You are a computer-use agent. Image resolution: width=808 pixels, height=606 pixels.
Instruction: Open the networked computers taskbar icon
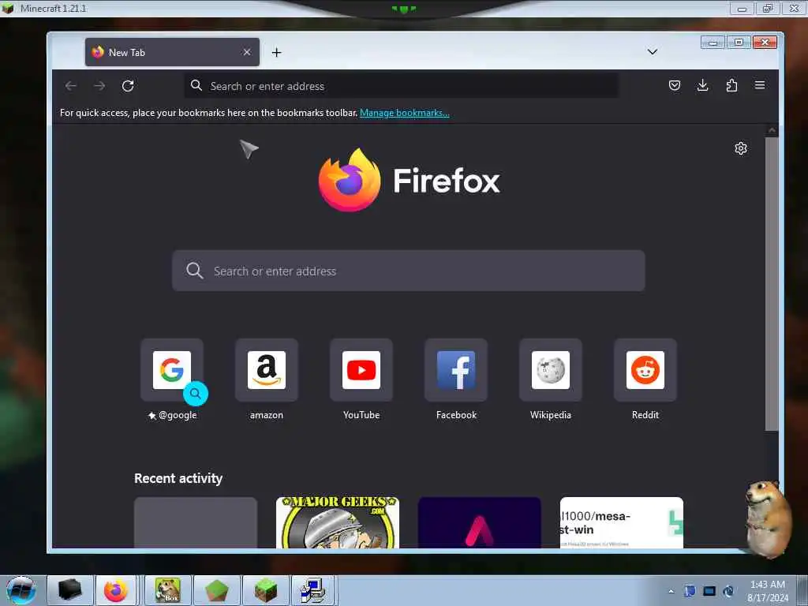coord(313,590)
